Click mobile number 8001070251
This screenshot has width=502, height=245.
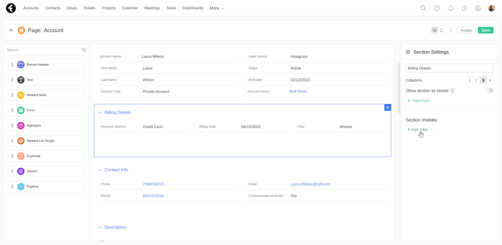(x=153, y=196)
